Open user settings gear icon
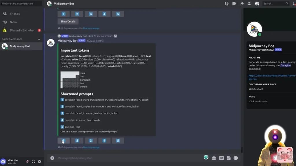Viewport: 296px width, 166px height. [40, 162]
